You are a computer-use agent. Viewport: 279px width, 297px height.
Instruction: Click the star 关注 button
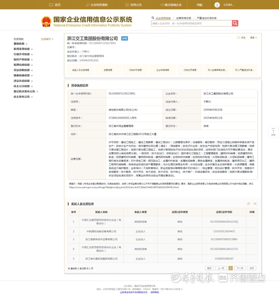pos(242,37)
